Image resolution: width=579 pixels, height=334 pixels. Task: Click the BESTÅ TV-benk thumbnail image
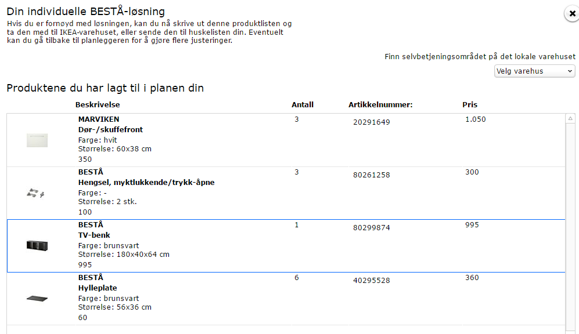(x=37, y=245)
